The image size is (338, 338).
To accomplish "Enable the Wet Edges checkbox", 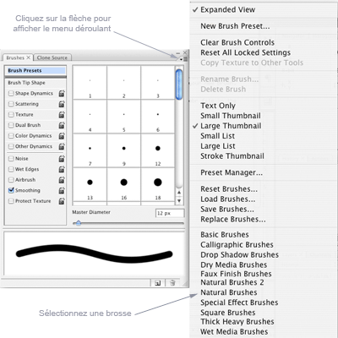I will (11, 169).
